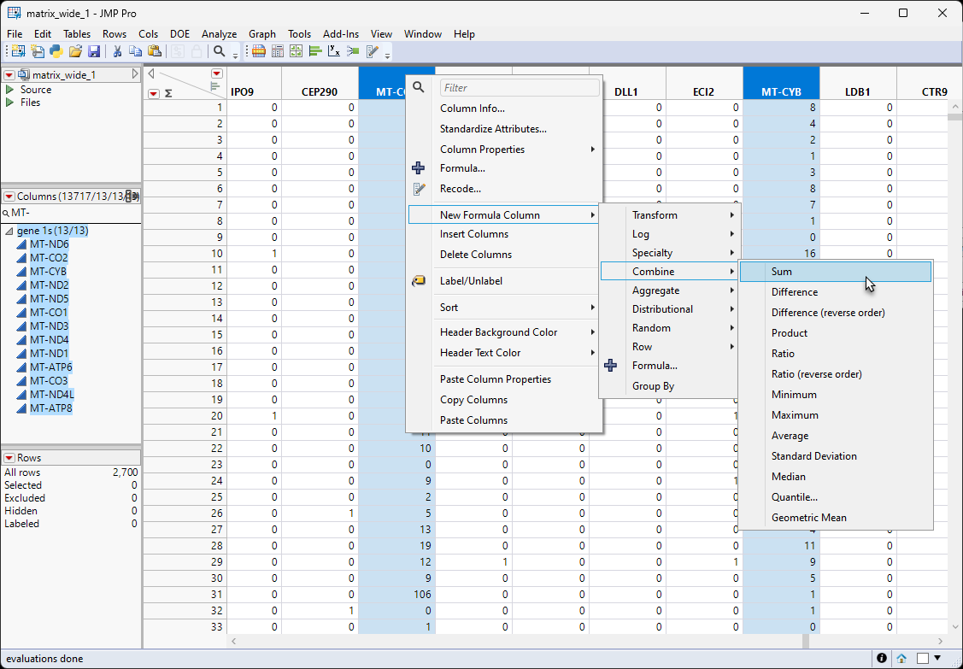The image size is (963, 669).
Task: Click the context menu Filter field
Action: click(x=520, y=88)
